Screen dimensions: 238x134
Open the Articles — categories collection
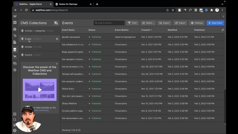(40, 31)
